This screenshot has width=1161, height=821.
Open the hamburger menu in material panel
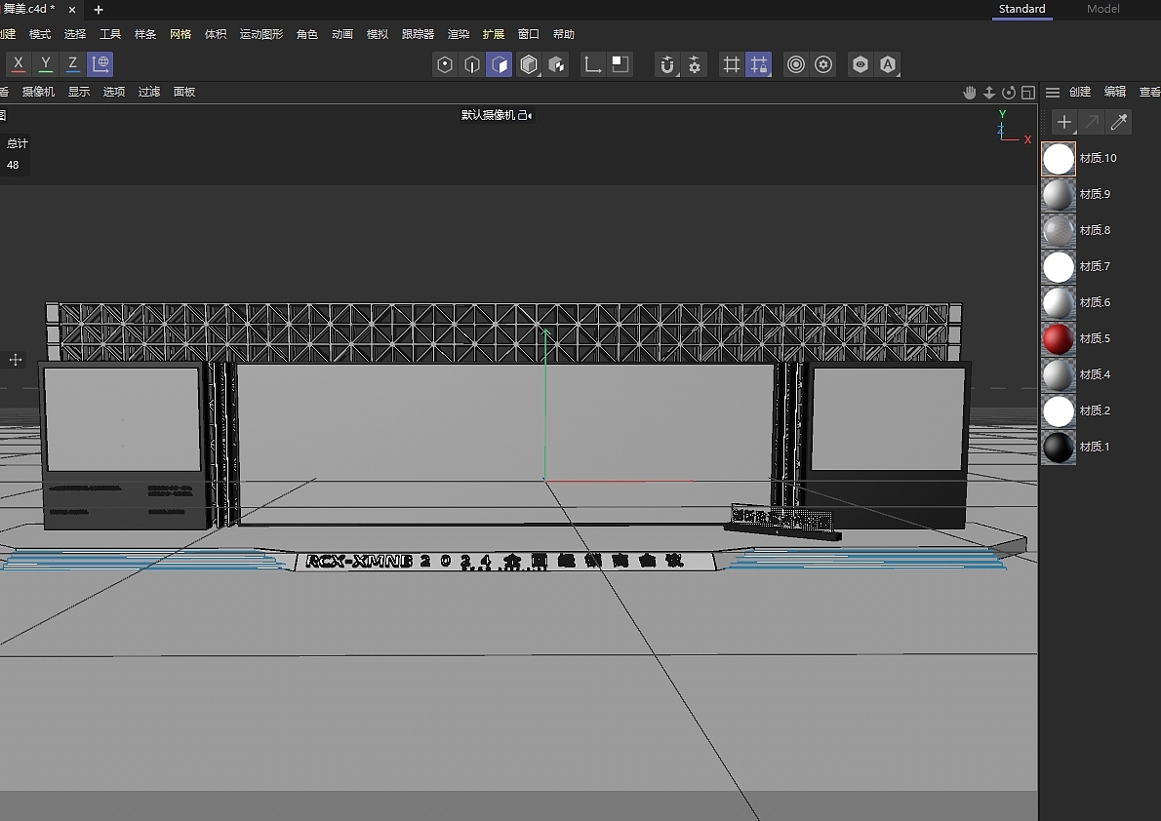click(x=1052, y=92)
